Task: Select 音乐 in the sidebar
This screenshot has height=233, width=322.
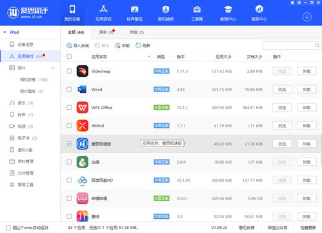Action: tap(21, 103)
